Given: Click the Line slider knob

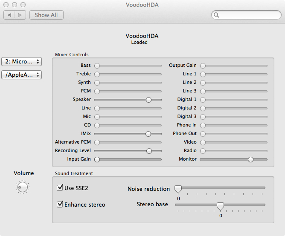Looking at the screenshot, I should 97,108.
